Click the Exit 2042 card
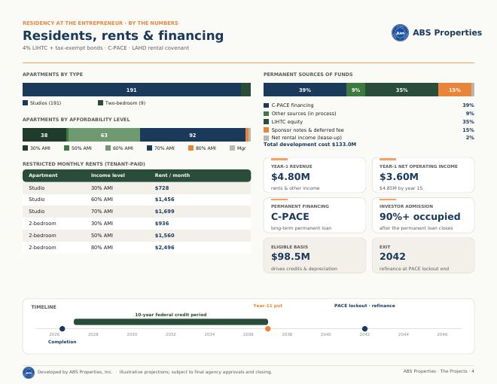 tap(423, 255)
